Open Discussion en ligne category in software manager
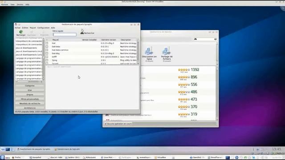The width and height of the screenshot is (285, 160). (149, 54)
